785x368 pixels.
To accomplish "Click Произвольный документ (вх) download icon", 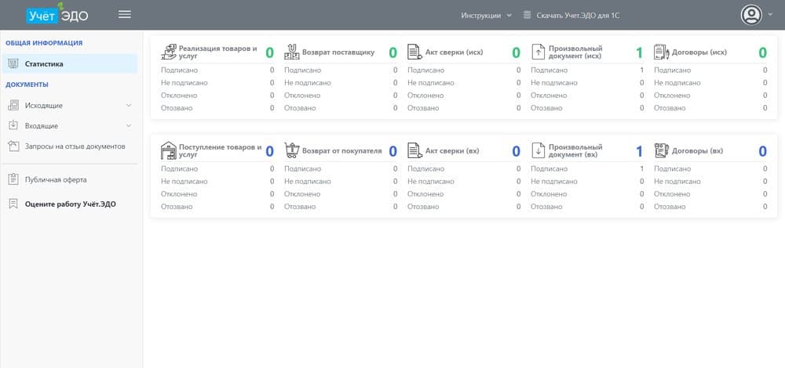I will [x=538, y=151].
